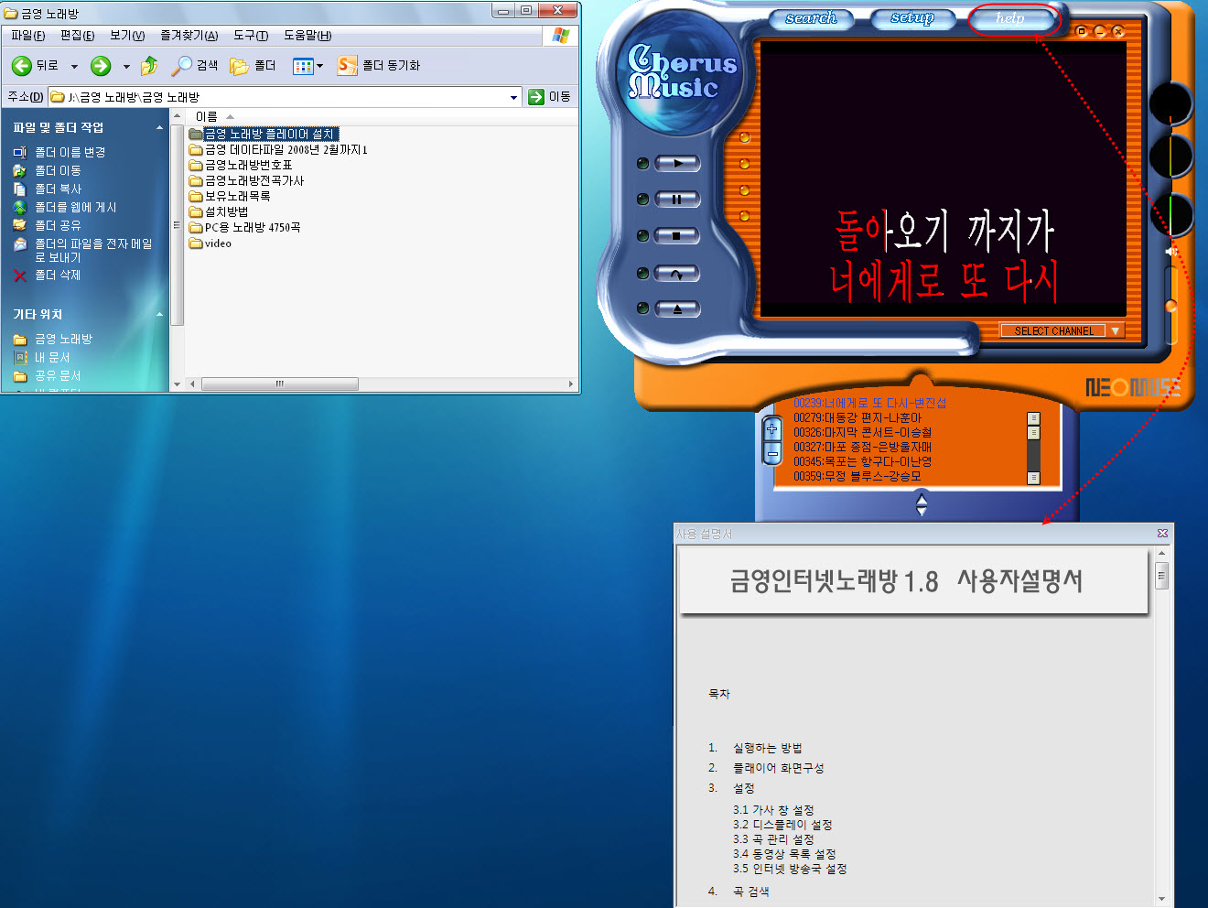Image resolution: width=1208 pixels, height=908 pixels.
Task: Open the 파일(F) menu in Explorer
Action: click(x=28, y=35)
